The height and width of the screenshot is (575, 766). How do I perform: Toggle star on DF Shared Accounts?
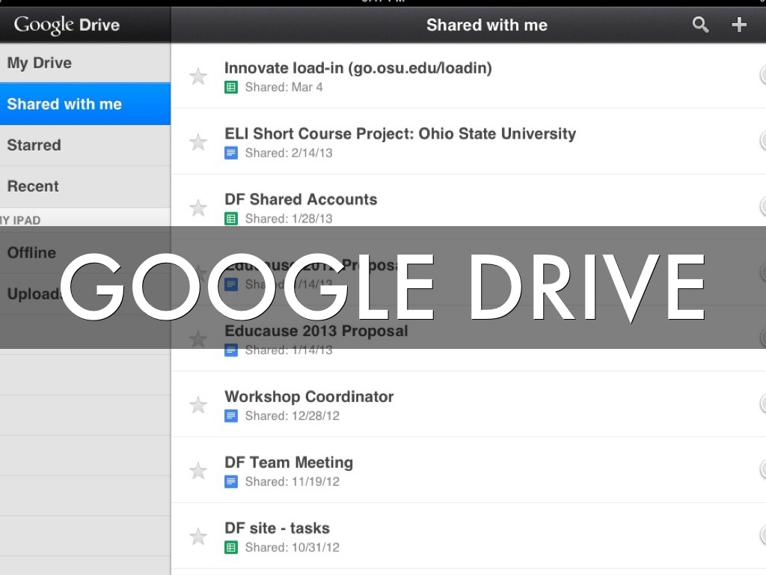tap(198, 208)
